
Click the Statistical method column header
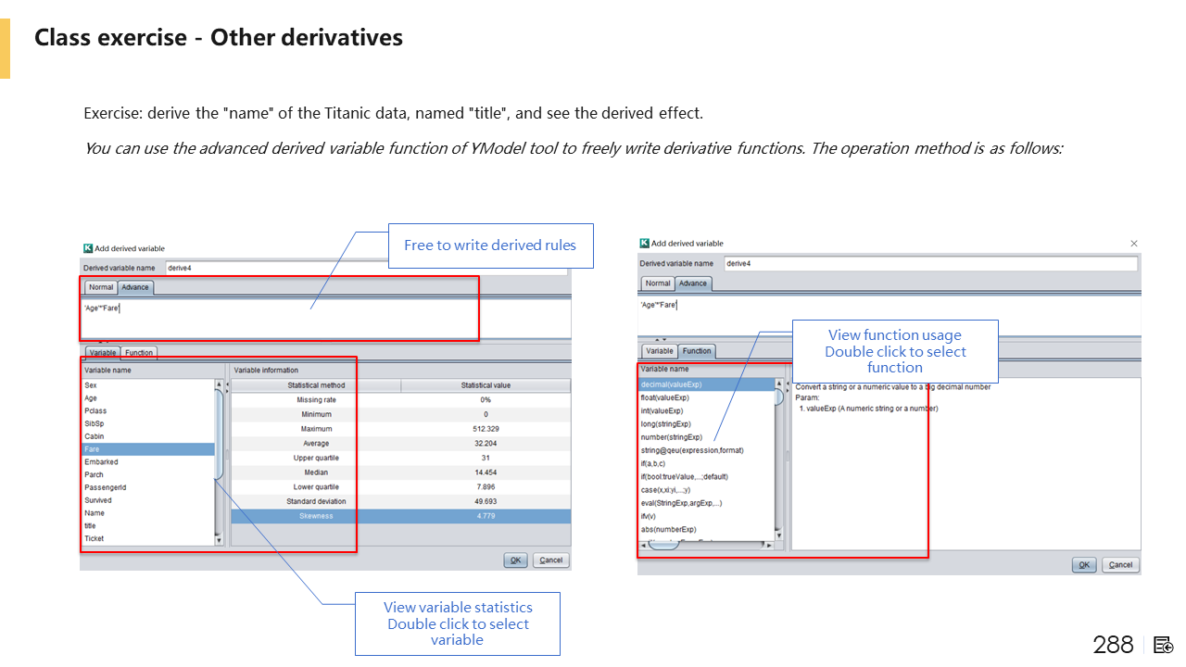[316, 385]
